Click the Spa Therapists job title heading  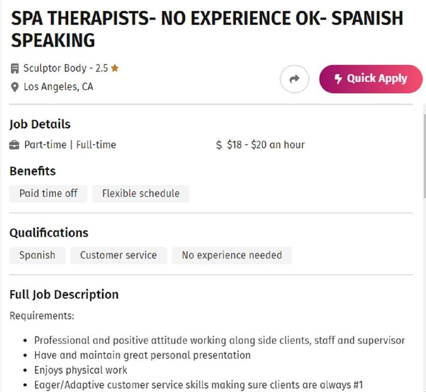pyautogui.click(x=207, y=29)
